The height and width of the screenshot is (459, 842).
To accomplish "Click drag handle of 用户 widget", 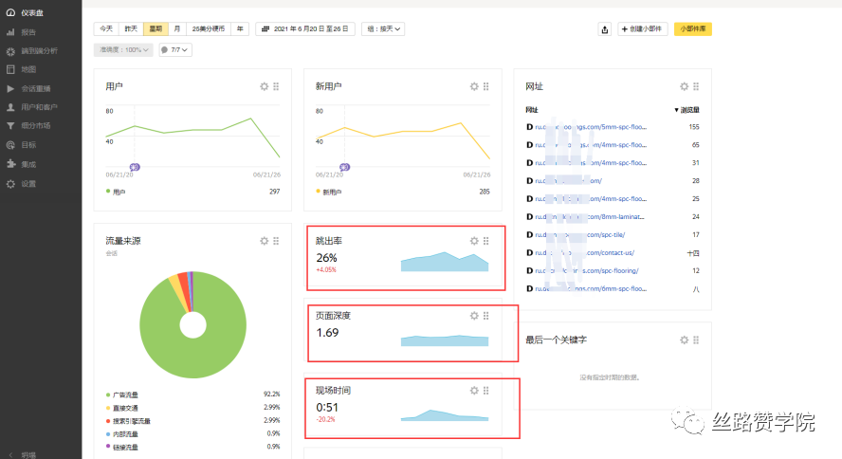I will pos(276,86).
